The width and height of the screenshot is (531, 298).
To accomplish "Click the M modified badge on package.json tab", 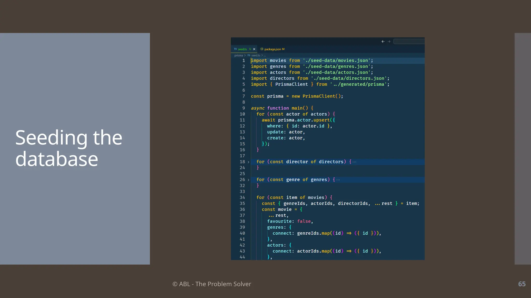I will click(x=283, y=49).
